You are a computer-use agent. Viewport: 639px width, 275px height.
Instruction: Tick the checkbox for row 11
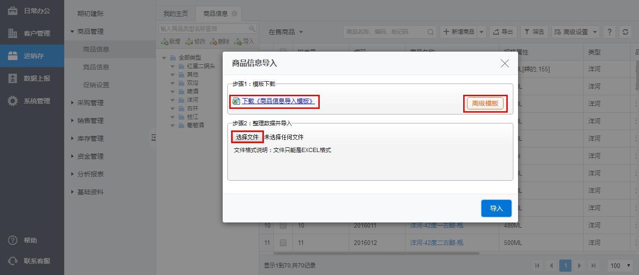283,243
